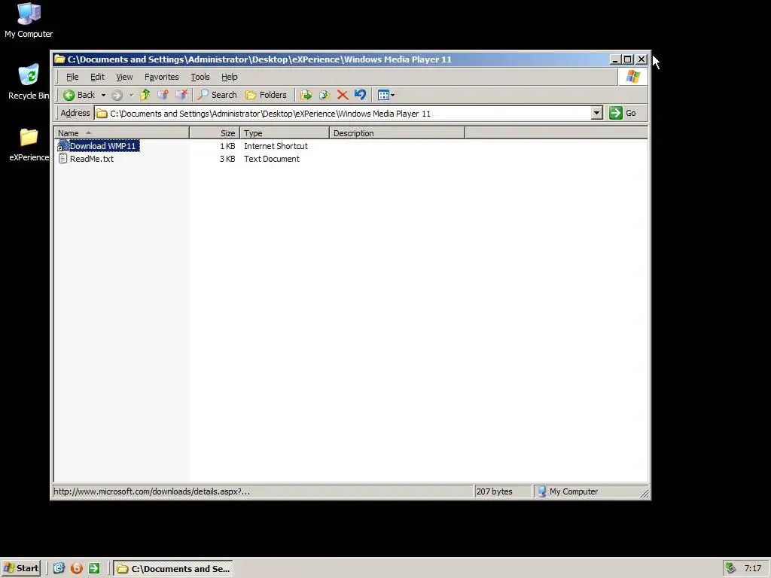The width and height of the screenshot is (771, 578).
Task: Sort by the Size column header
Action: [x=215, y=132]
